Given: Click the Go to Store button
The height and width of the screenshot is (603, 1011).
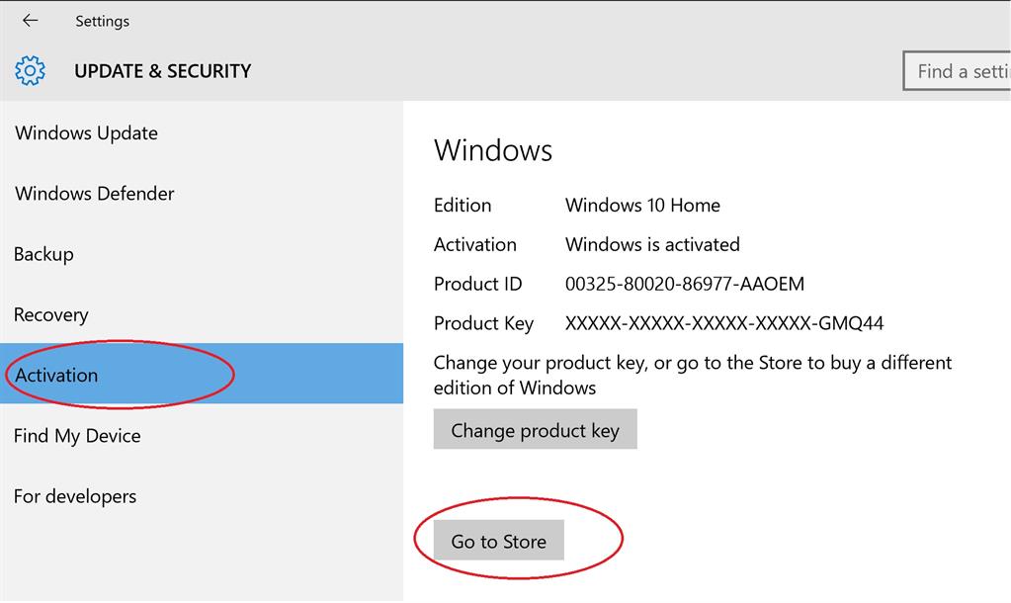Looking at the screenshot, I should click(x=498, y=541).
